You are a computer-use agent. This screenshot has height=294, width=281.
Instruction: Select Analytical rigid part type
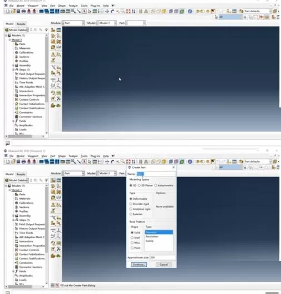131,209
